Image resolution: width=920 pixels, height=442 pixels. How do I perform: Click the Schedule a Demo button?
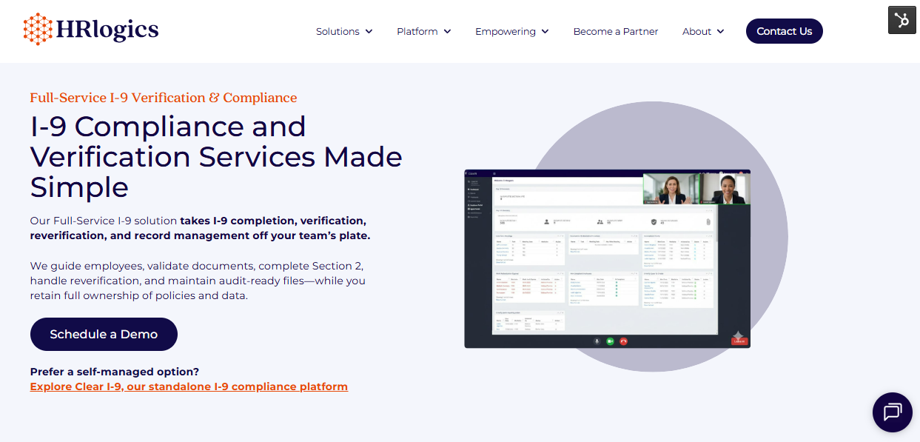click(104, 334)
